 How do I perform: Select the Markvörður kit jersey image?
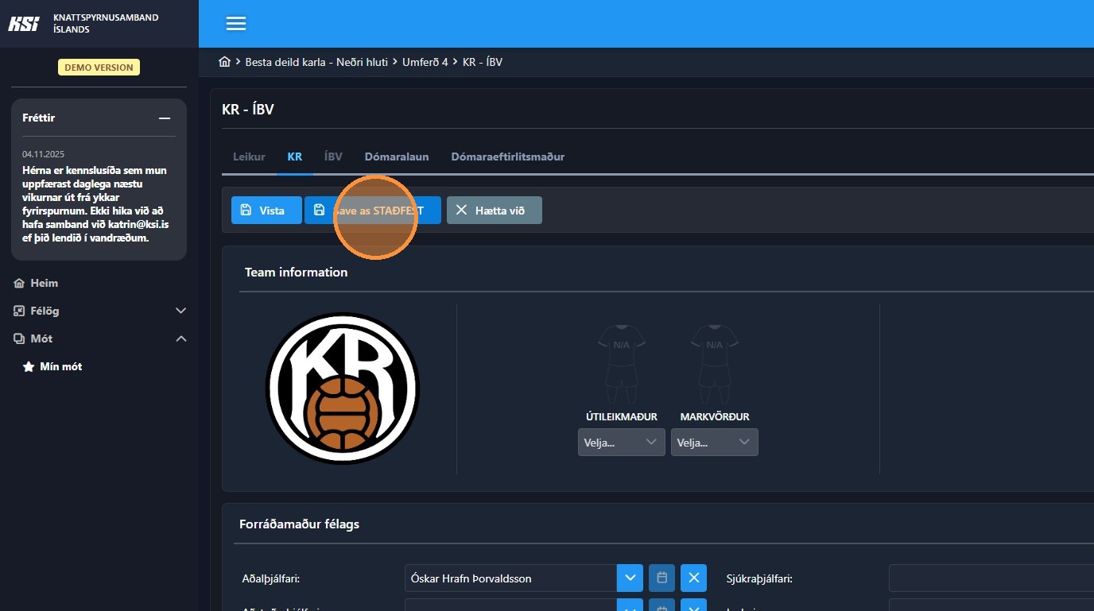tap(715, 365)
